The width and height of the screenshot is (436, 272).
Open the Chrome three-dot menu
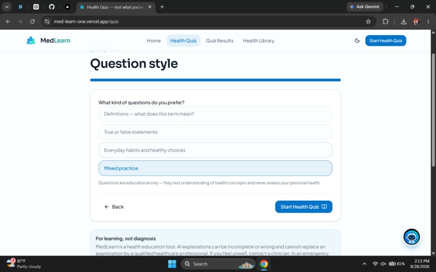(428, 22)
